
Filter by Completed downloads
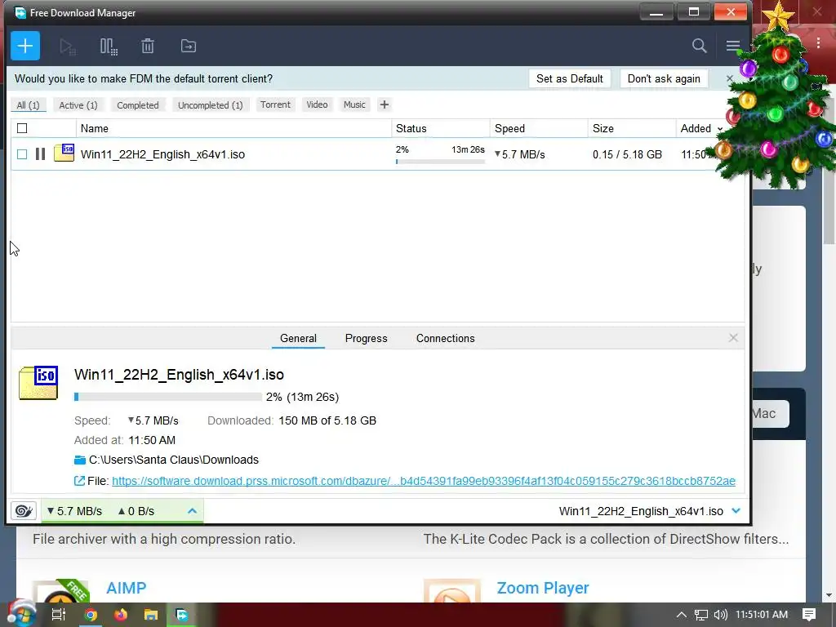[137, 105]
